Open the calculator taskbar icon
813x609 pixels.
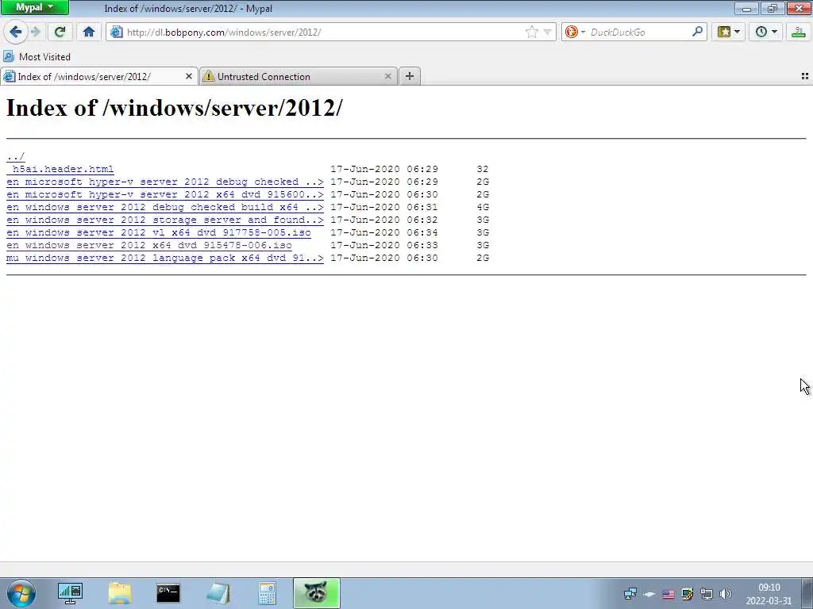coord(267,593)
